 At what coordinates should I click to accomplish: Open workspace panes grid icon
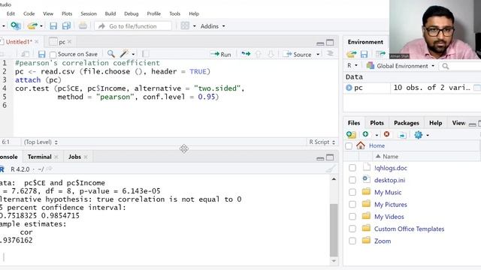[x=185, y=26]
